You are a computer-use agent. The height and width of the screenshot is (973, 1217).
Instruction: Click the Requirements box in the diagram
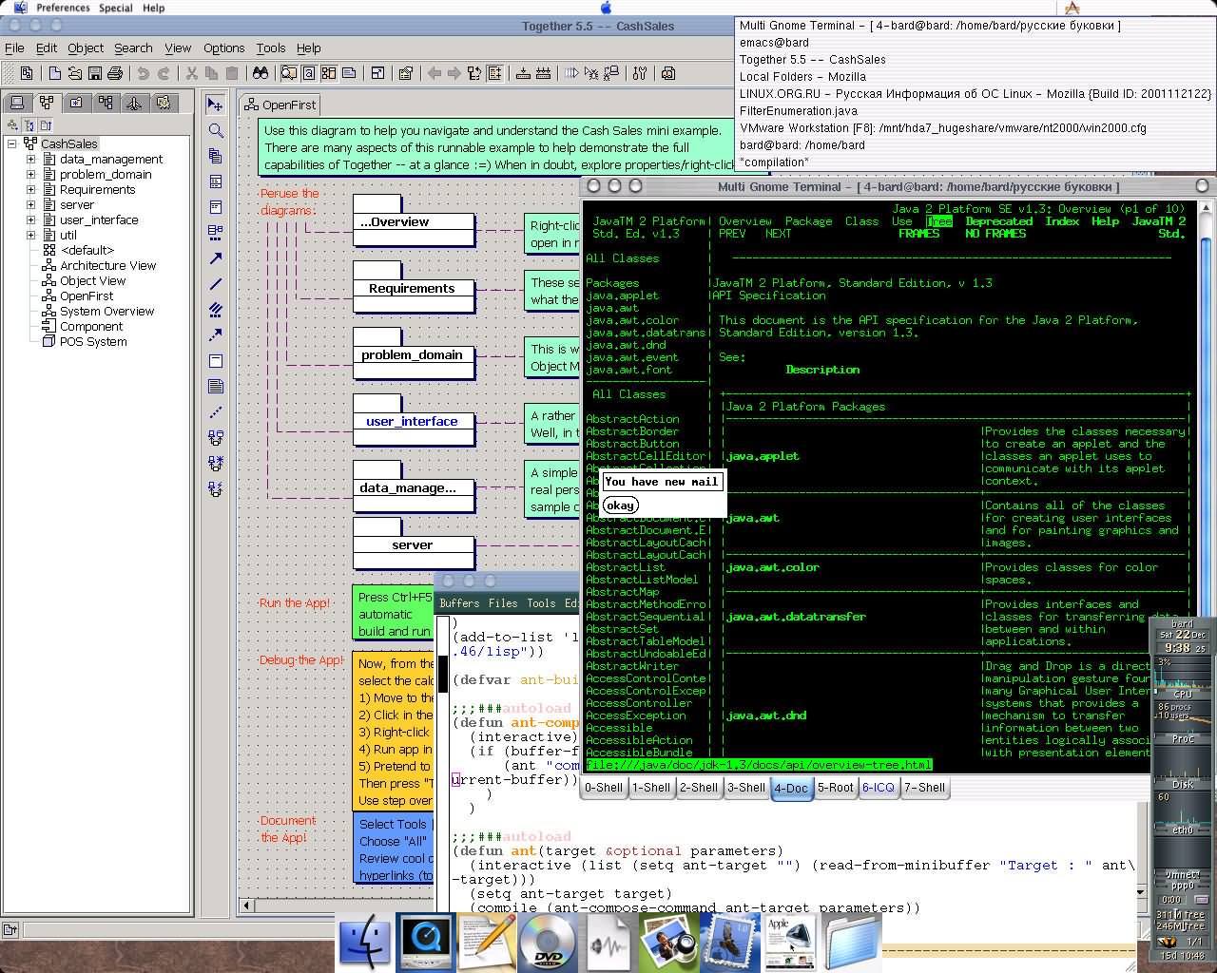(414, 288)
